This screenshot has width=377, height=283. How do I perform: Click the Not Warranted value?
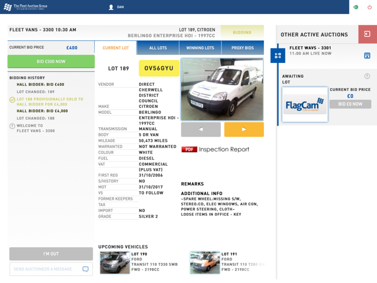pos(157,146)
